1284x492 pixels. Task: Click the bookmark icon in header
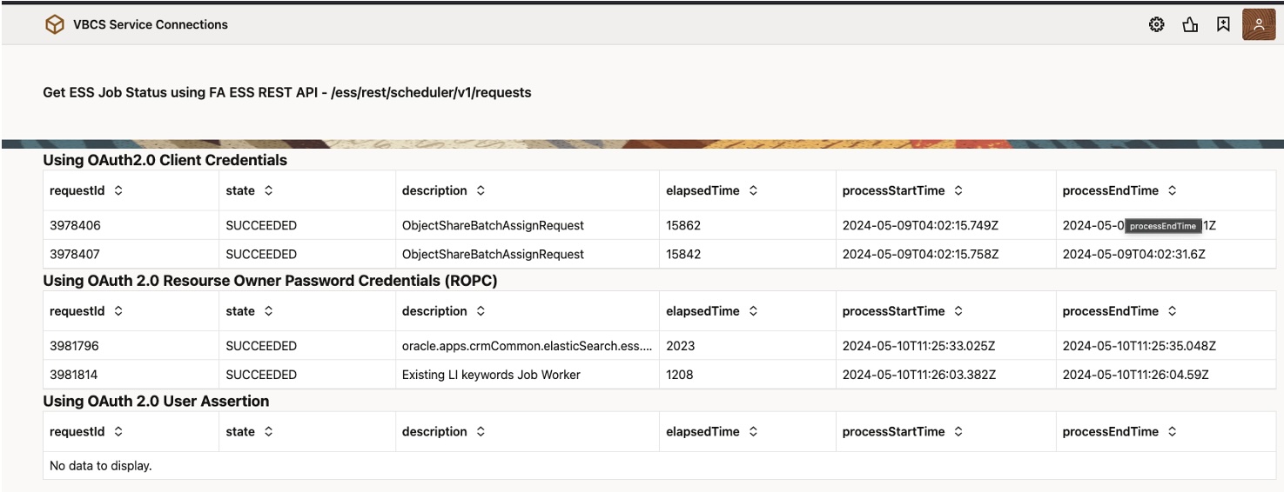(x=1223, y=25)
